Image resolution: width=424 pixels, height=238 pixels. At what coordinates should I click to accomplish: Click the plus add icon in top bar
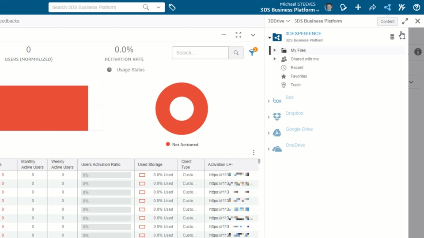click(x=358, y=7)
